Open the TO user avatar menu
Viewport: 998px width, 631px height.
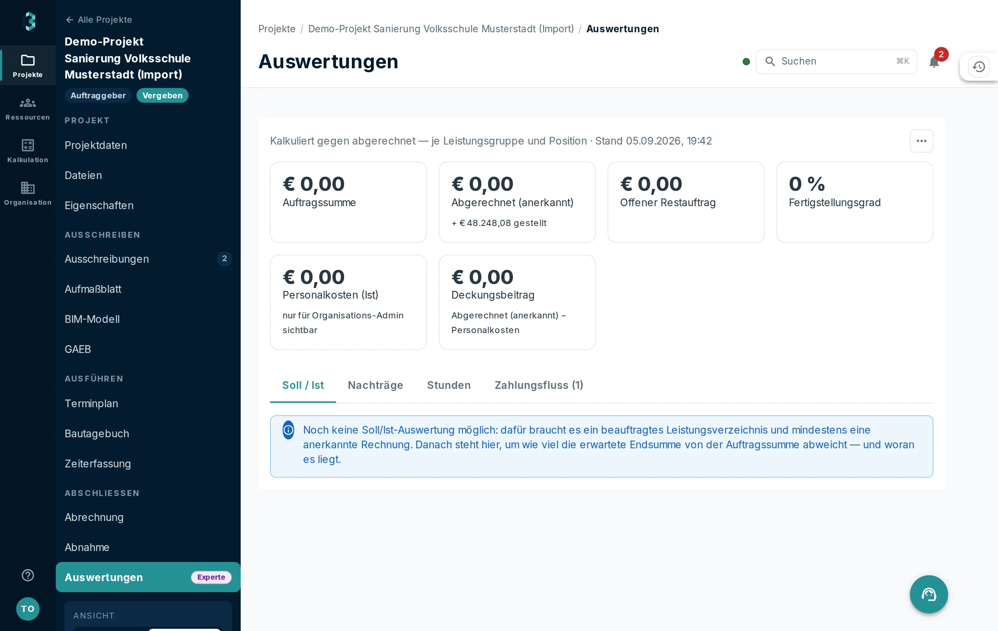(28, 609)
